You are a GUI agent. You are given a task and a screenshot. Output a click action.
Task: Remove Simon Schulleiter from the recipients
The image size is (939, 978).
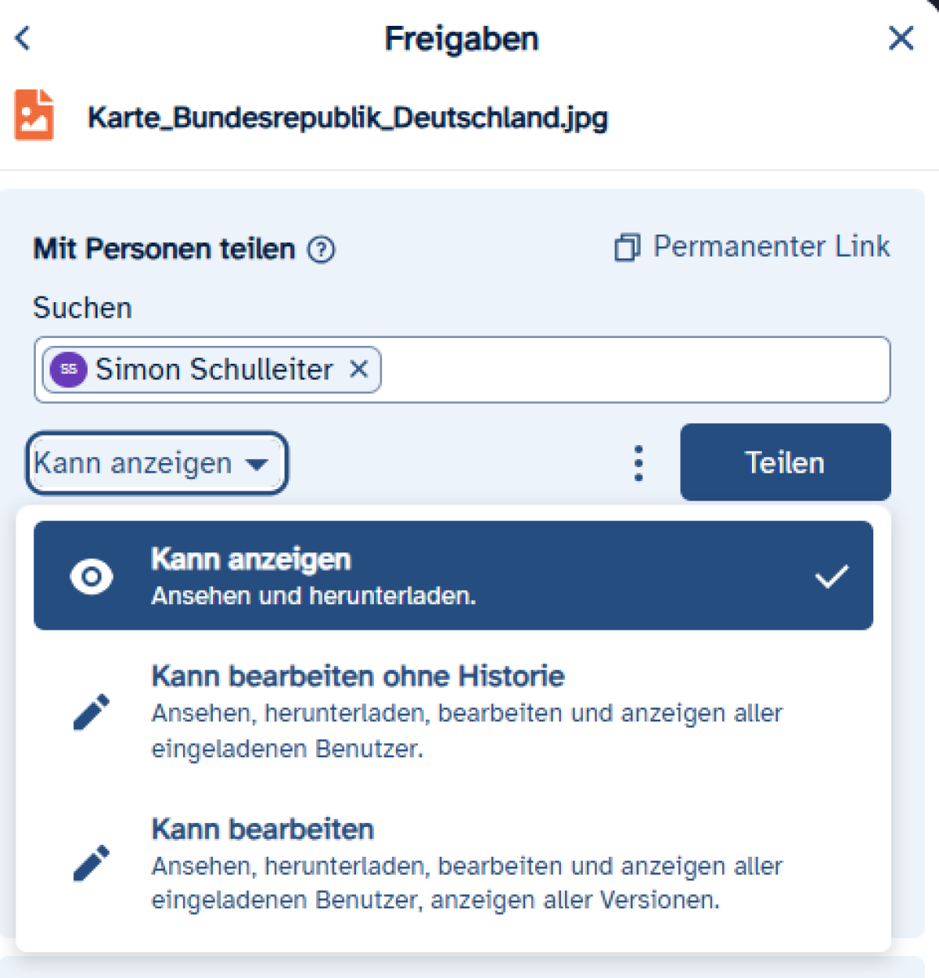[358, 369]
